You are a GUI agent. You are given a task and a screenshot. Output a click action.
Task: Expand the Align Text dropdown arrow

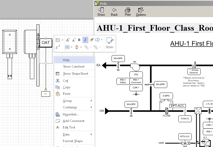click(72, 47)
